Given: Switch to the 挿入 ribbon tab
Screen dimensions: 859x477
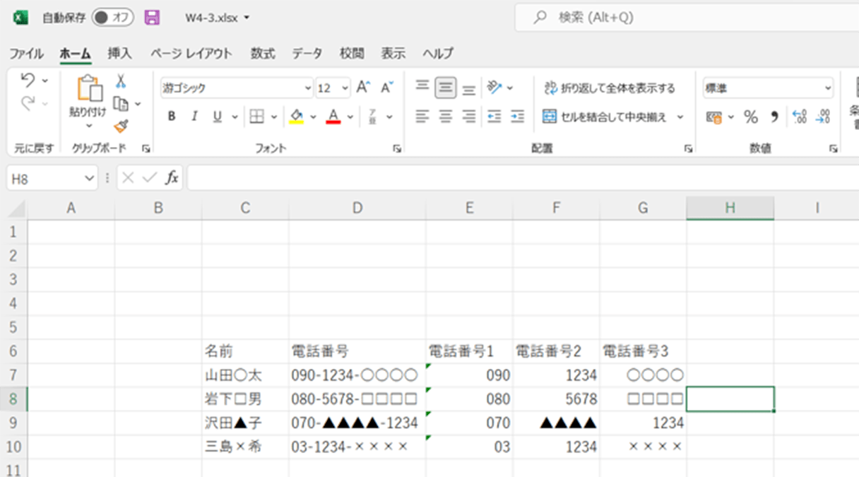Looking at the screenshot, I should (x=119, y=52).
